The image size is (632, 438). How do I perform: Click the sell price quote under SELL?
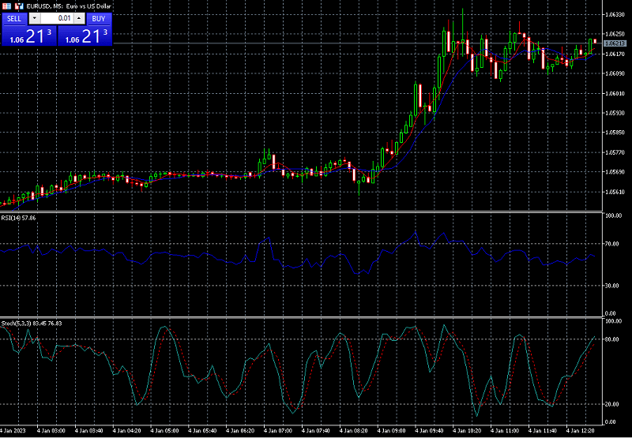pyautogui.click(x=28, y=36)
